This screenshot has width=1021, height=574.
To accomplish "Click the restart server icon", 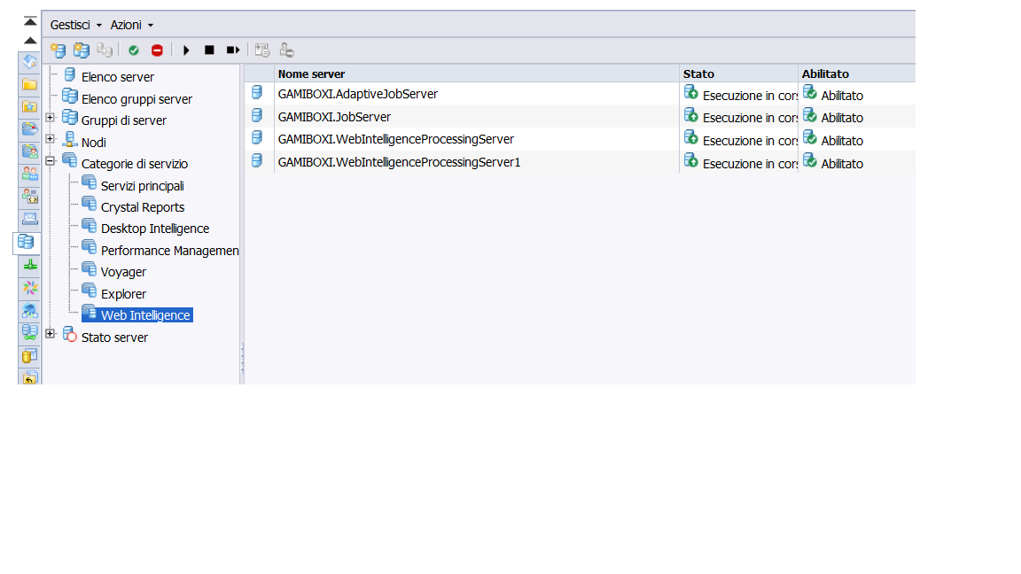I will coord(233,50).
